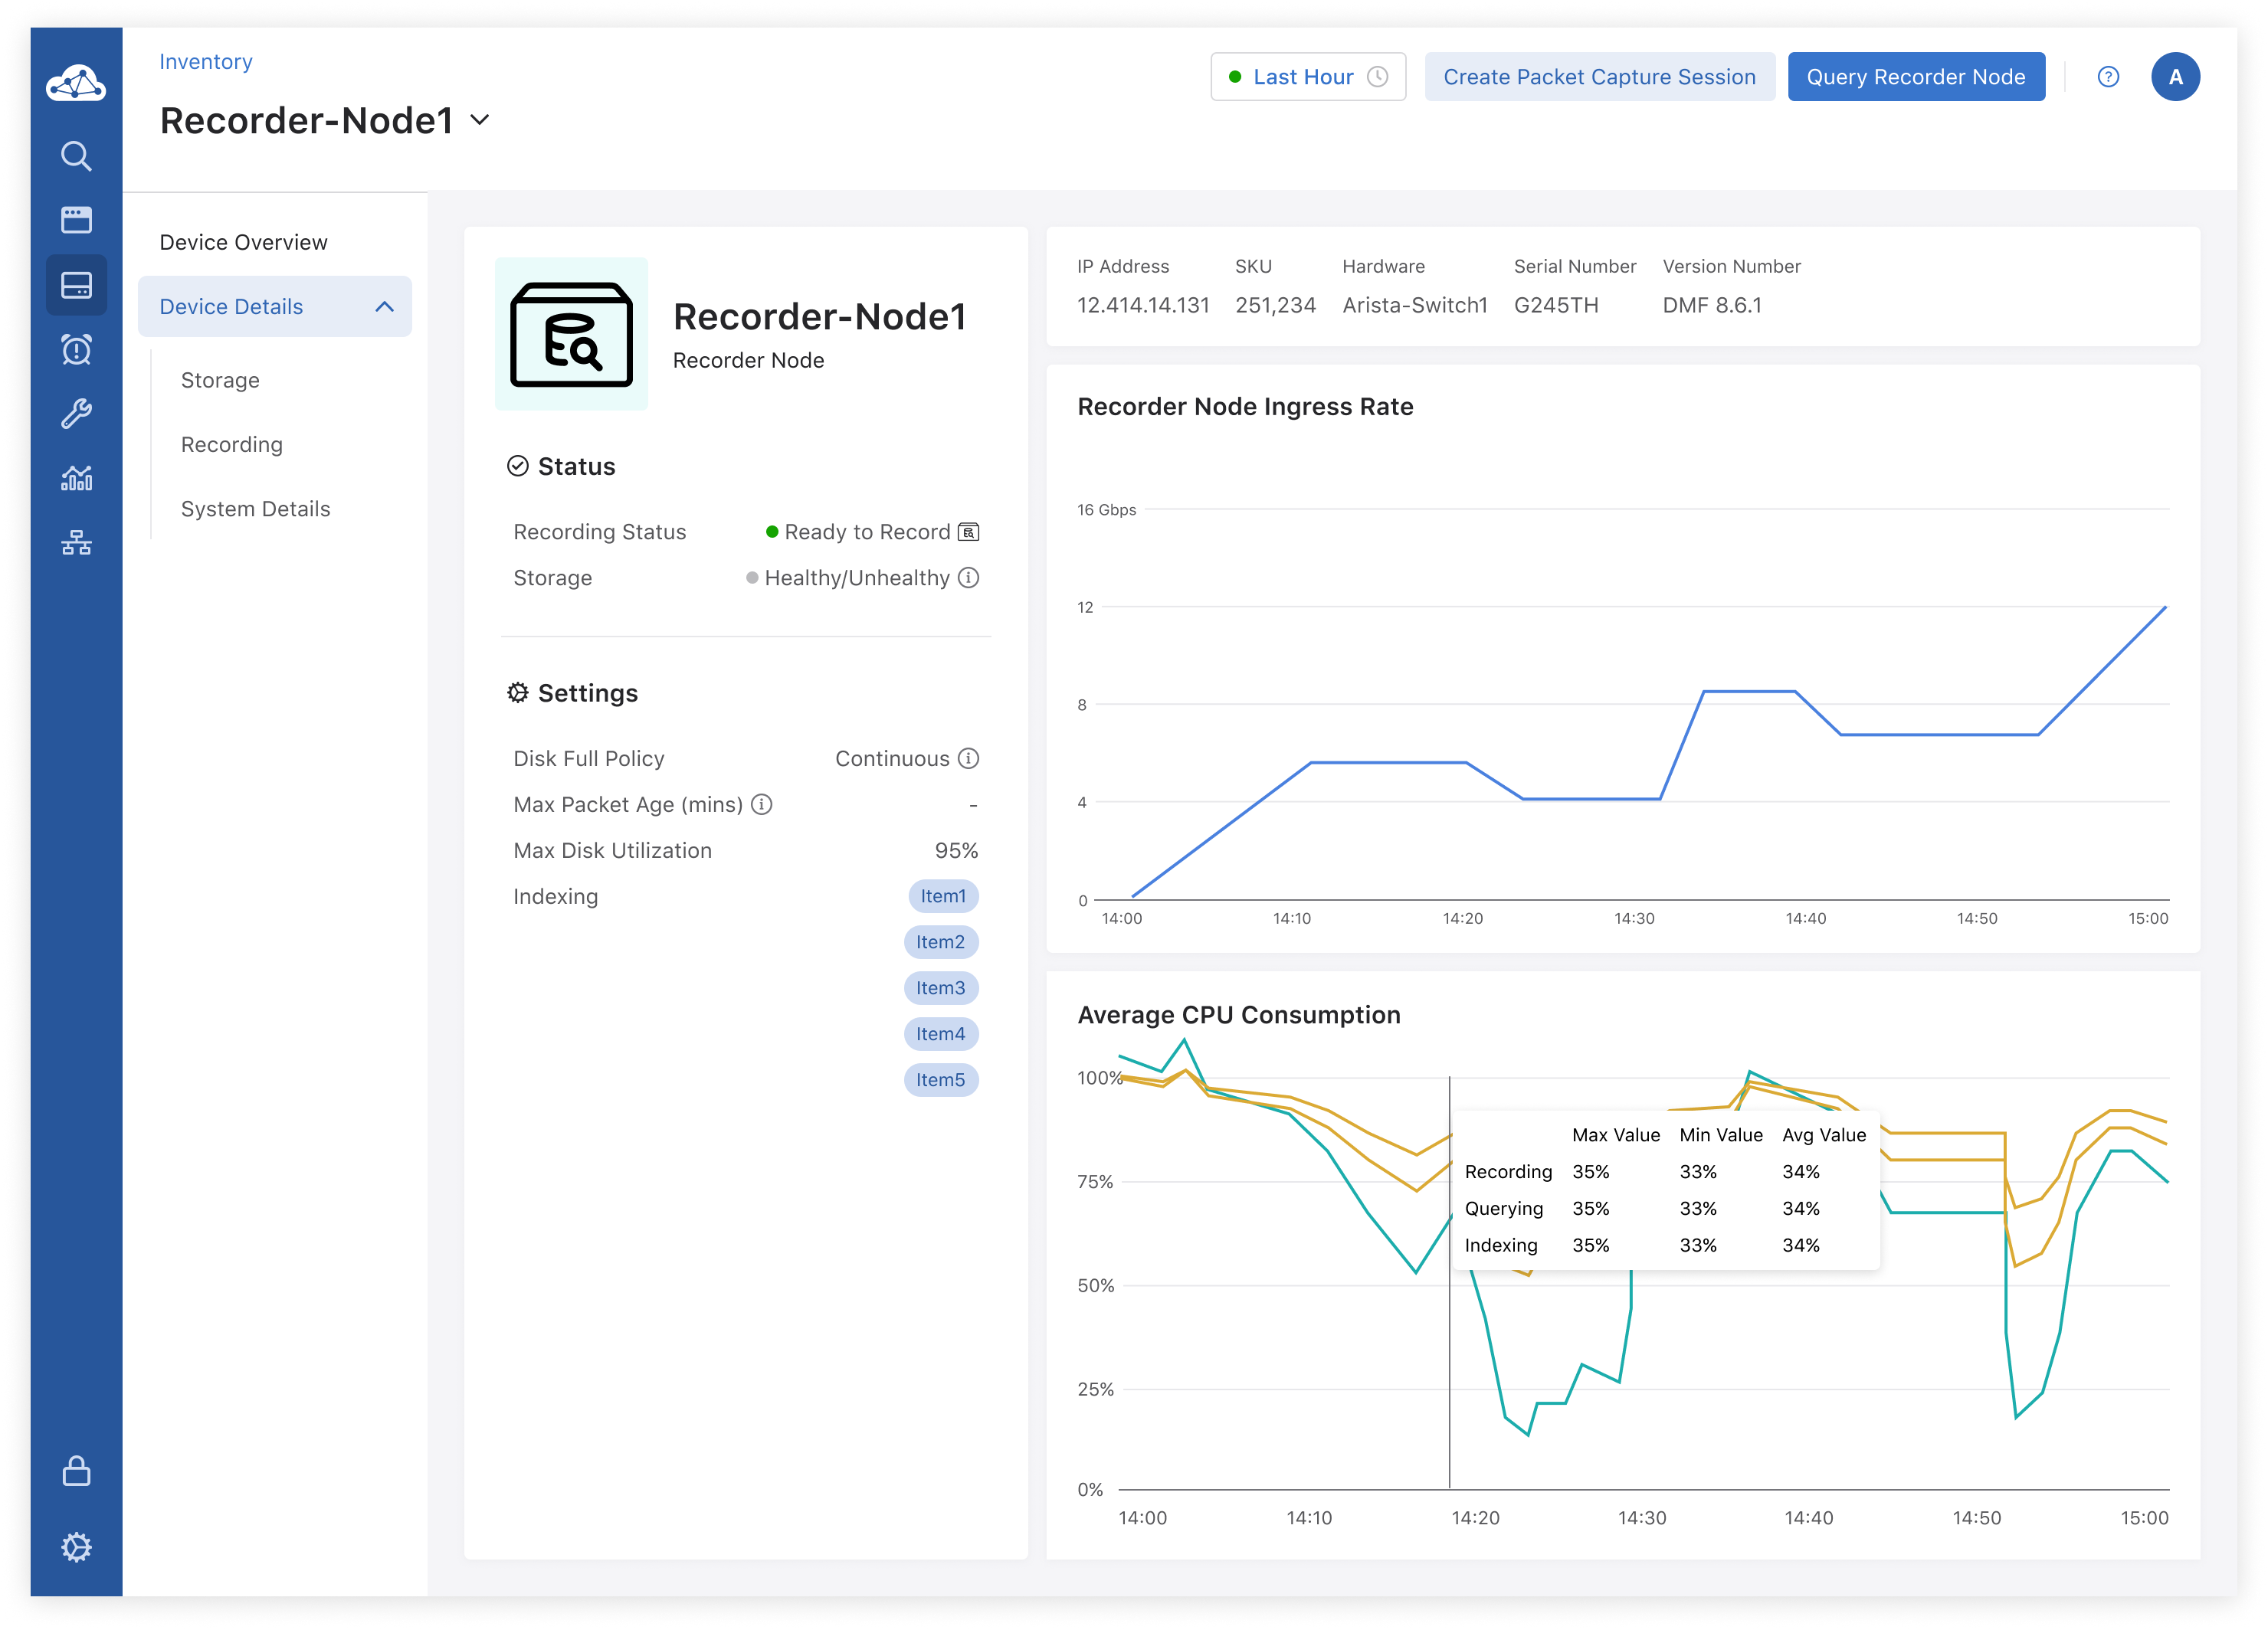Click the IP address 12.414.14.131

[x=1143, y=305]
